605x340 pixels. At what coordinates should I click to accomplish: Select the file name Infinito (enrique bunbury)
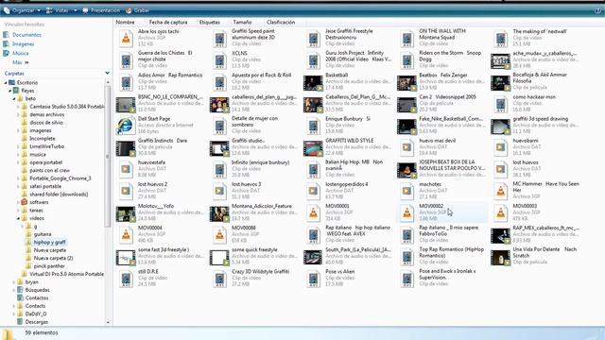click(x=261, y=162)
